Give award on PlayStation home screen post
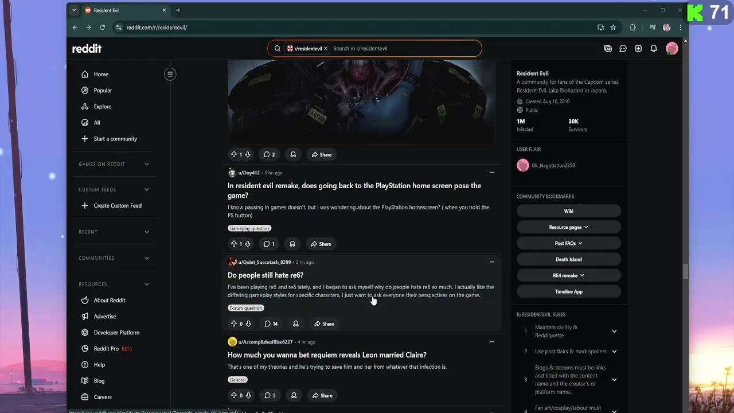The image size is (734, 413). click(x=292, y=244)
